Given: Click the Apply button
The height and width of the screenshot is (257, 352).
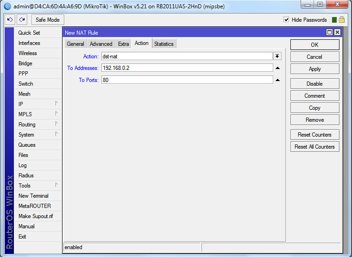Looking at the screenshot, I should pyautogui.click(x=314, y=69).
